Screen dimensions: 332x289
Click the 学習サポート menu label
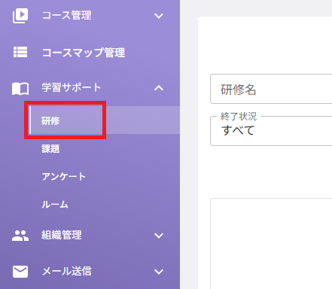pos(72,87)
